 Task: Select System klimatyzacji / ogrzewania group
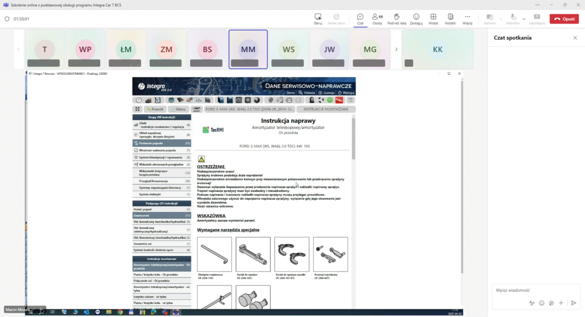[x=162, y=158]
